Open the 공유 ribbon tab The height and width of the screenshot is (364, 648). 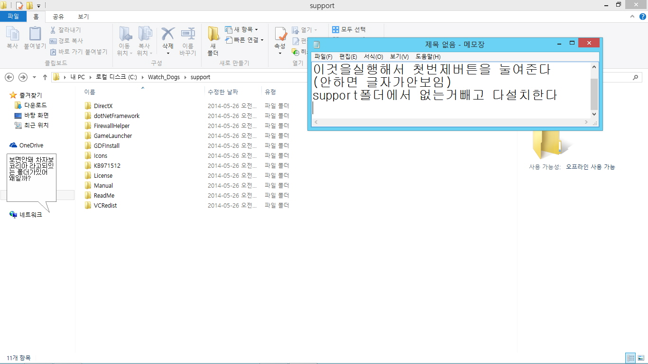coord(58,17)
